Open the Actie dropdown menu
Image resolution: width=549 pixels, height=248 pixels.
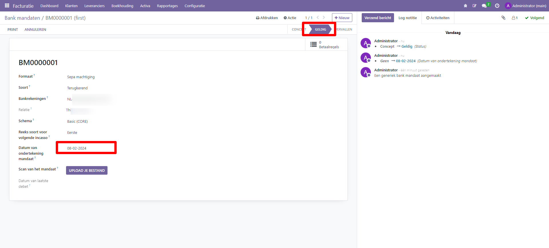pos(290,18)
